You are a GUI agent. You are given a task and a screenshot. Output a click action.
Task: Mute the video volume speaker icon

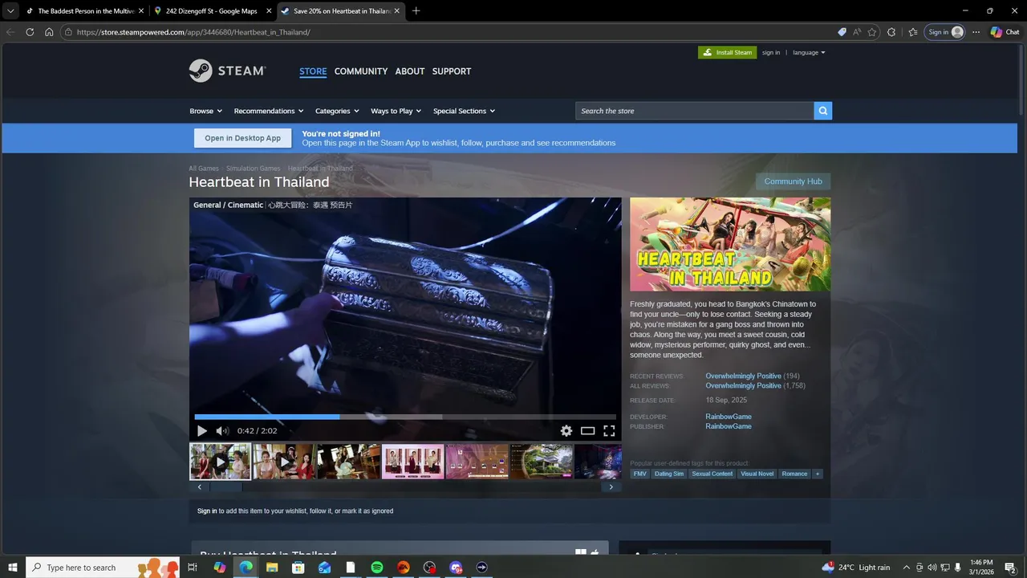point(222,431)
